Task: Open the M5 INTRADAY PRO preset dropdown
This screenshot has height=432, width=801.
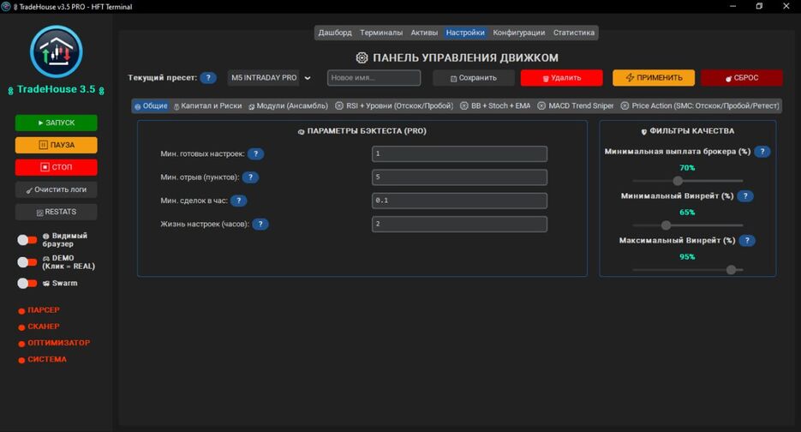Action: tap(271, 78)
